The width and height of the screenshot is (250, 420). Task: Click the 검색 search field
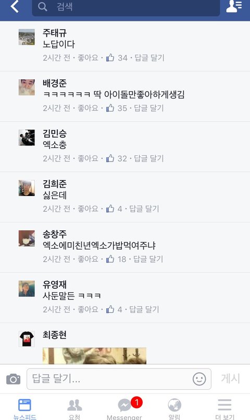tap(126, 7)
